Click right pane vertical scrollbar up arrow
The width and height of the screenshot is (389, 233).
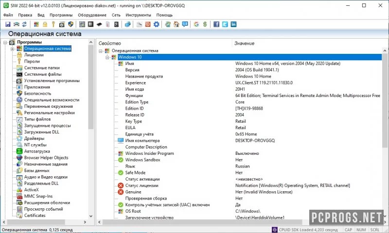point(385,51)
